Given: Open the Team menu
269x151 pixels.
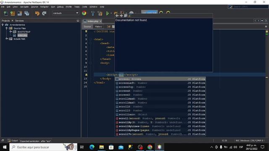Looking at the screenshot, I should 76,7.
